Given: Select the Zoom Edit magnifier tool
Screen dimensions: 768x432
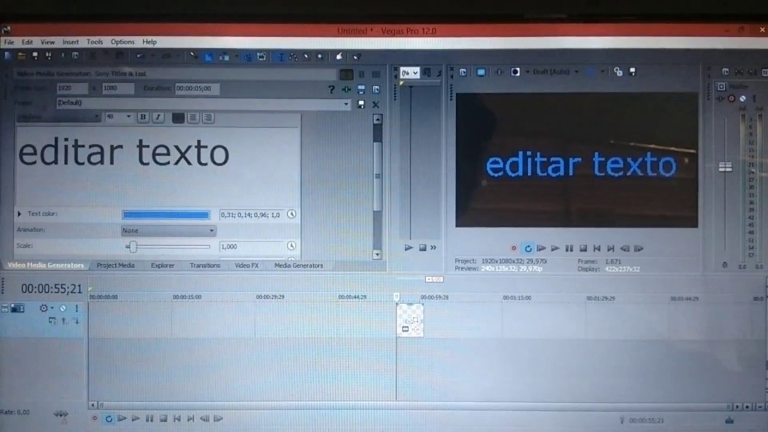Looking at the screenshot, I should coord(320,56).
